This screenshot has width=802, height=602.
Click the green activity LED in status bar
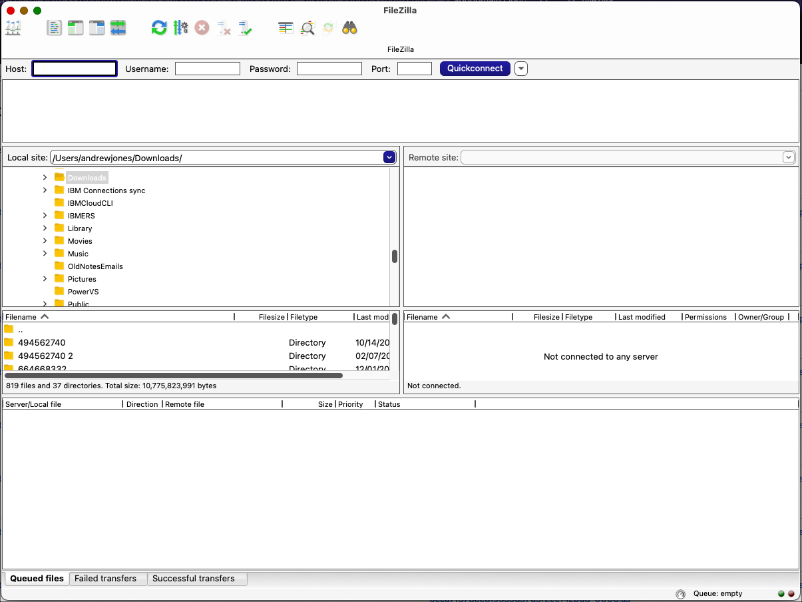pyautogui.click(x=781, y=593)
